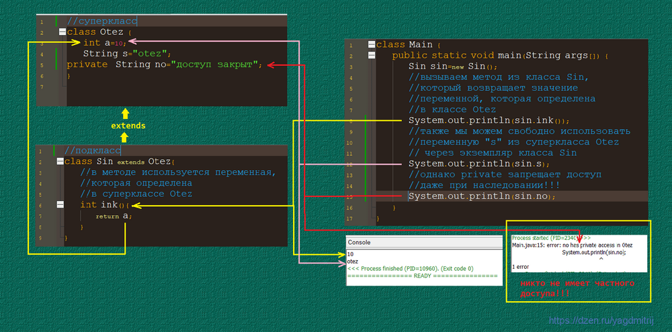672x332 pixels.
Task: Click 'Process finished (PID=10960)' console line
Action: (x=410, y=269)
